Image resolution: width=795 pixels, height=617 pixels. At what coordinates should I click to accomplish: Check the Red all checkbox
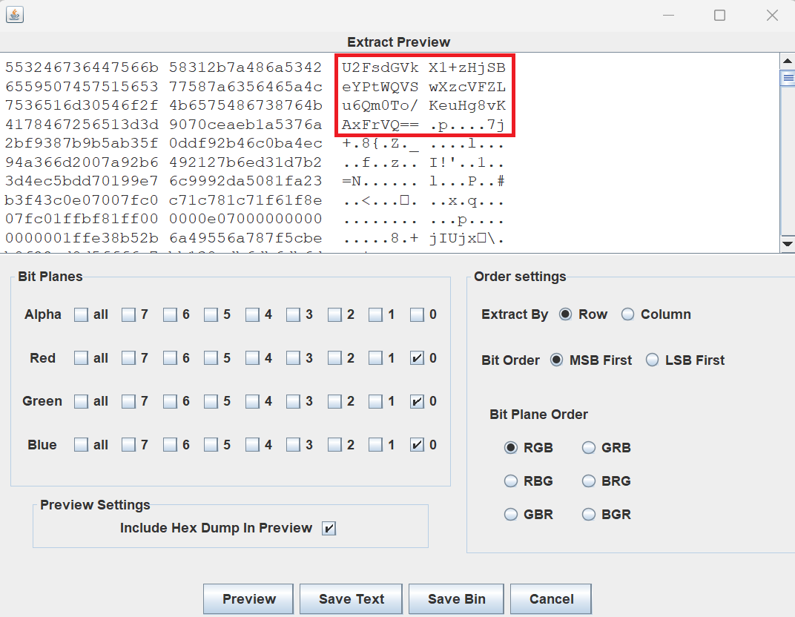click(81, 358)
